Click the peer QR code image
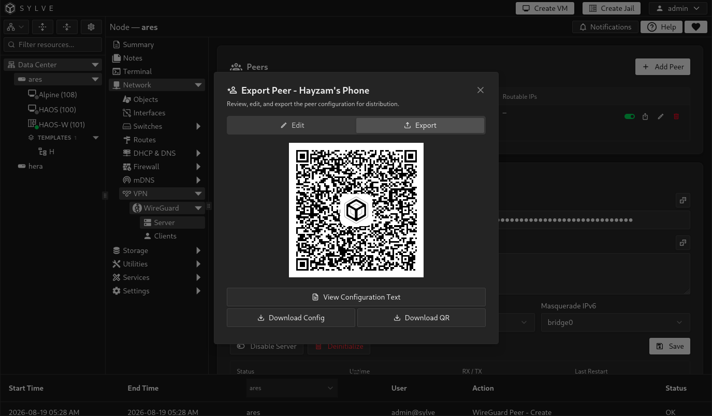 pos(356,210)
